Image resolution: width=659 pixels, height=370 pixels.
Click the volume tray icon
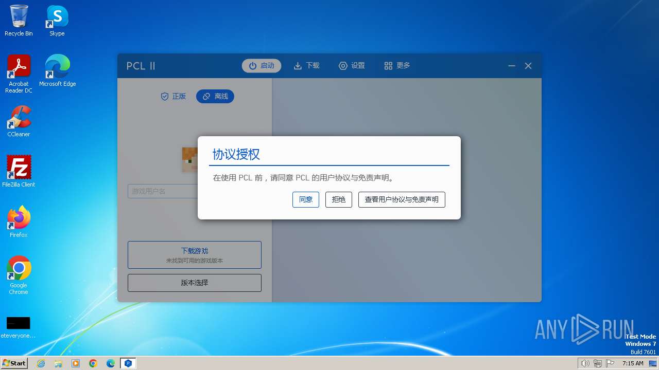585,363
